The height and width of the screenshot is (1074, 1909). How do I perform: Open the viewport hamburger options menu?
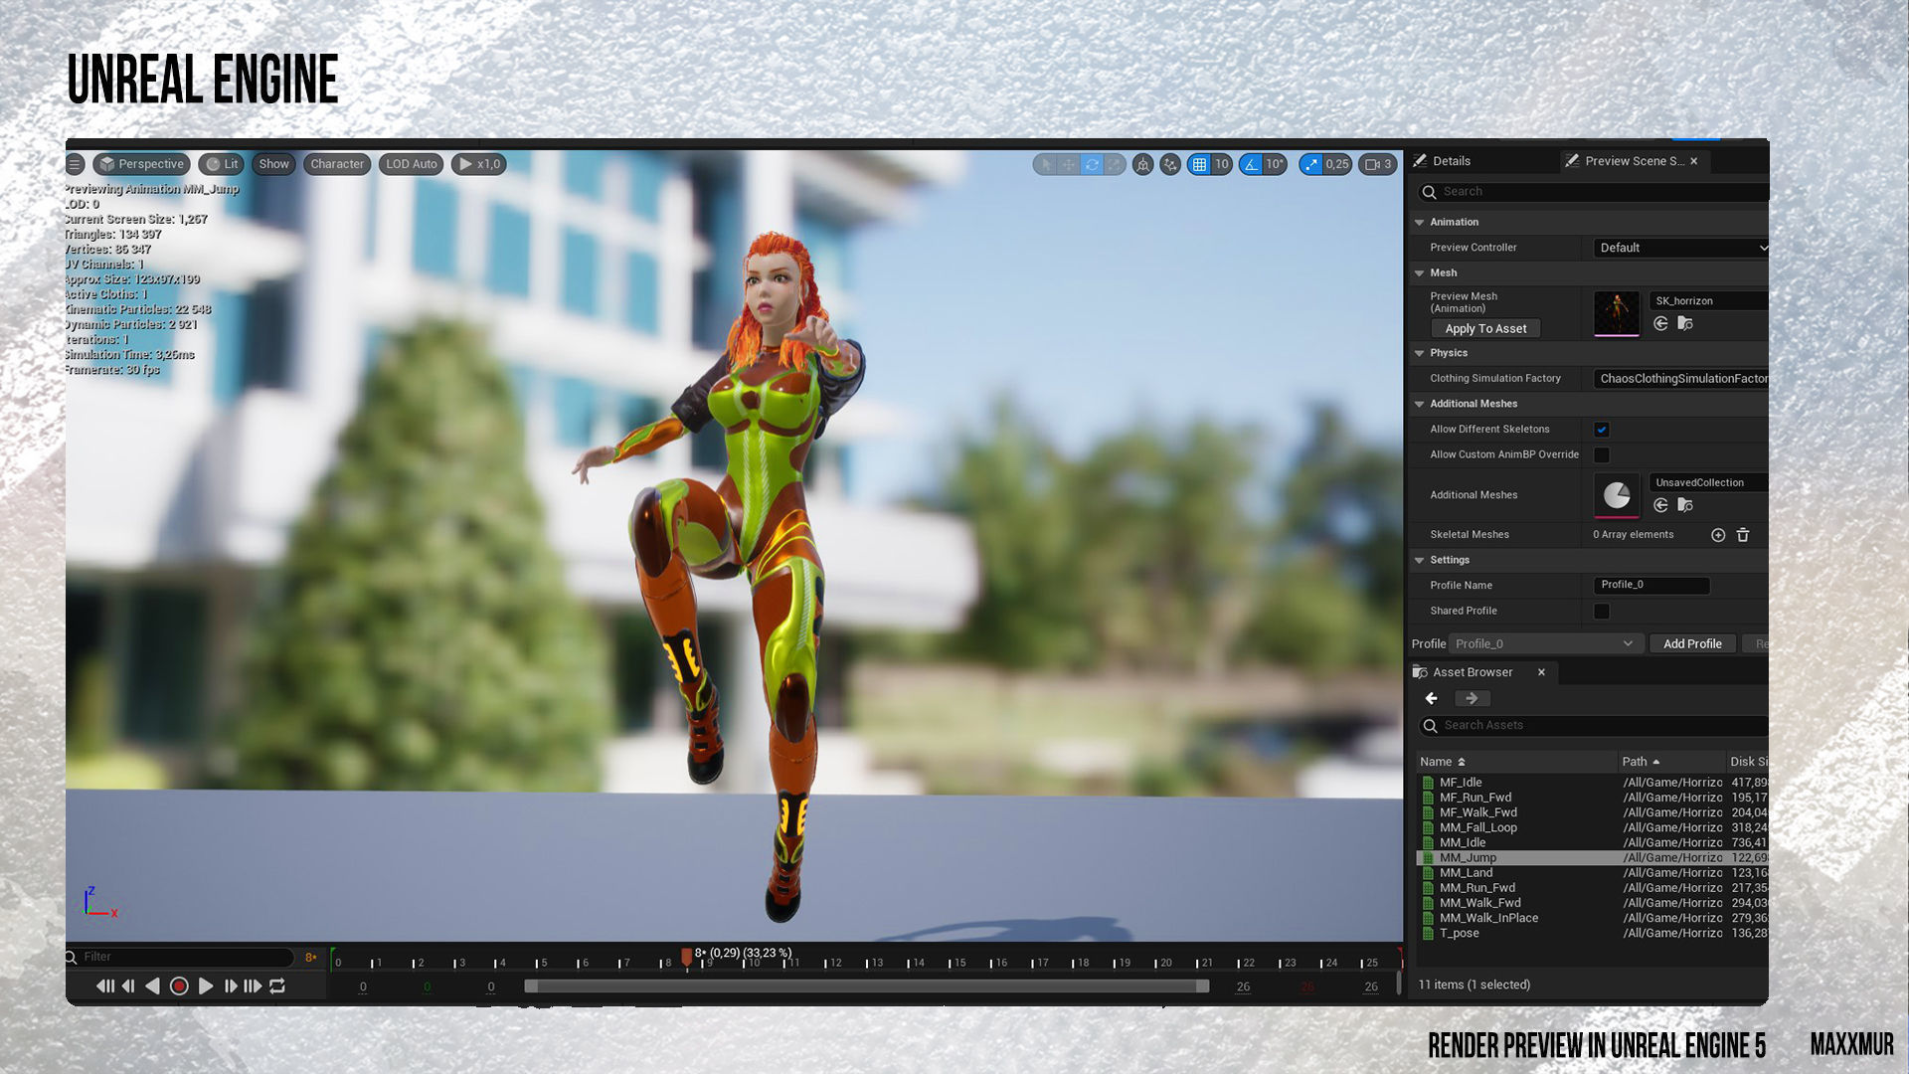tap(76, 164)
